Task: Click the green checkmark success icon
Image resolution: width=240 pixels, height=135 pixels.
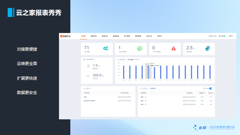Action: coord(139,48)
